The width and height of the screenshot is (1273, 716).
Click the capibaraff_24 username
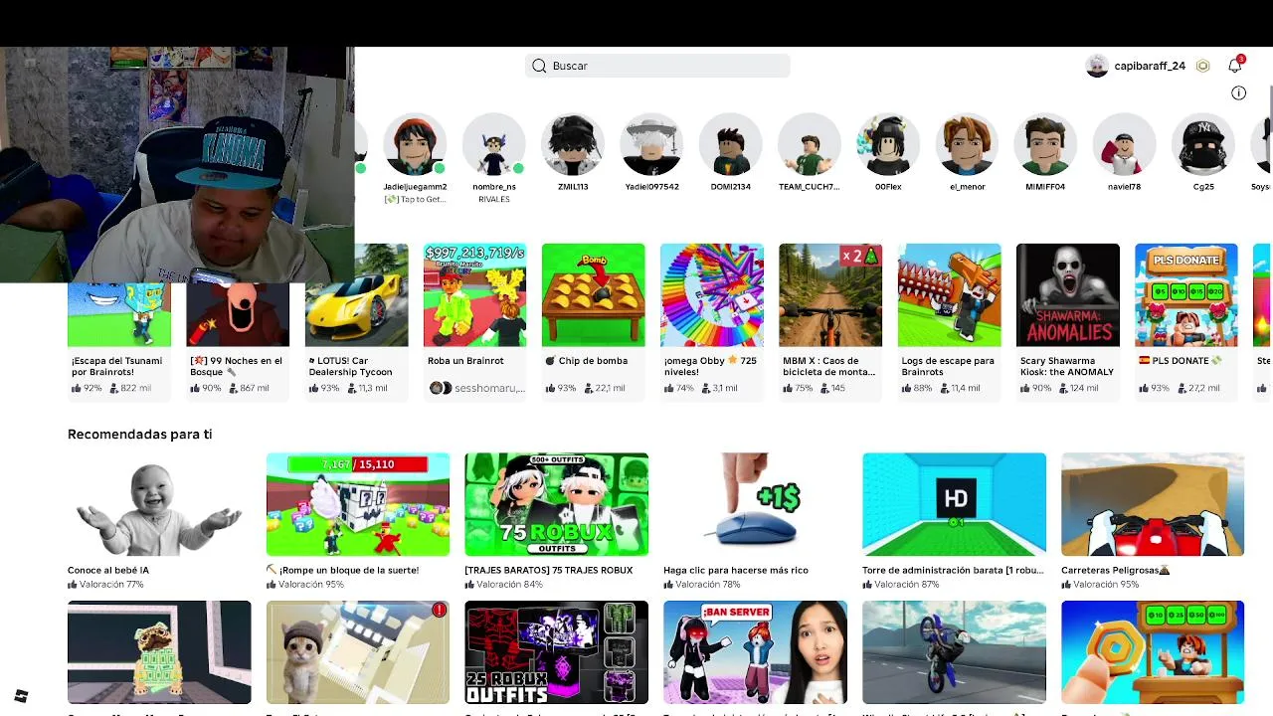pos(1150,66)
